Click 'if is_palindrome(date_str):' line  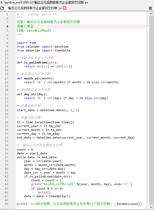pos(48,176)
